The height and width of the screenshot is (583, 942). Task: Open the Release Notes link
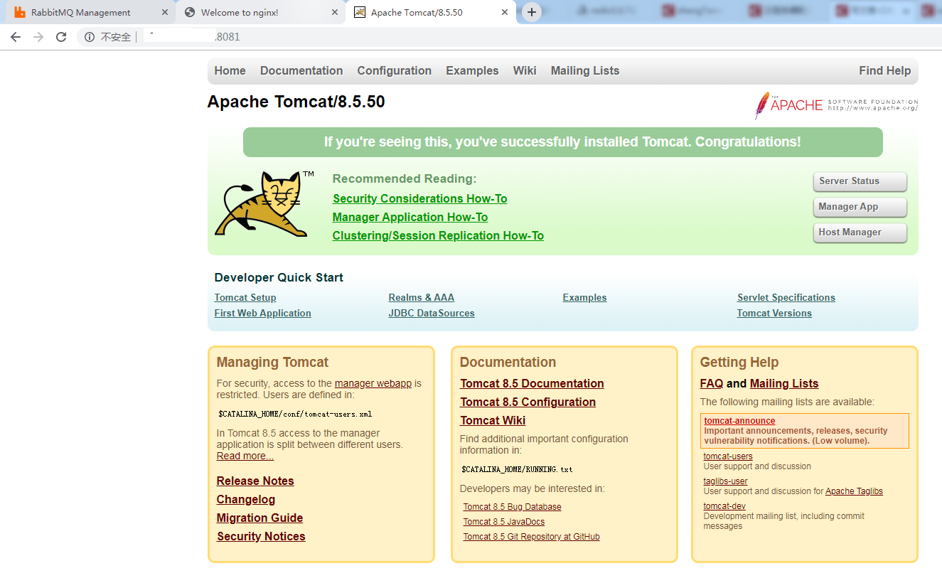255,481
